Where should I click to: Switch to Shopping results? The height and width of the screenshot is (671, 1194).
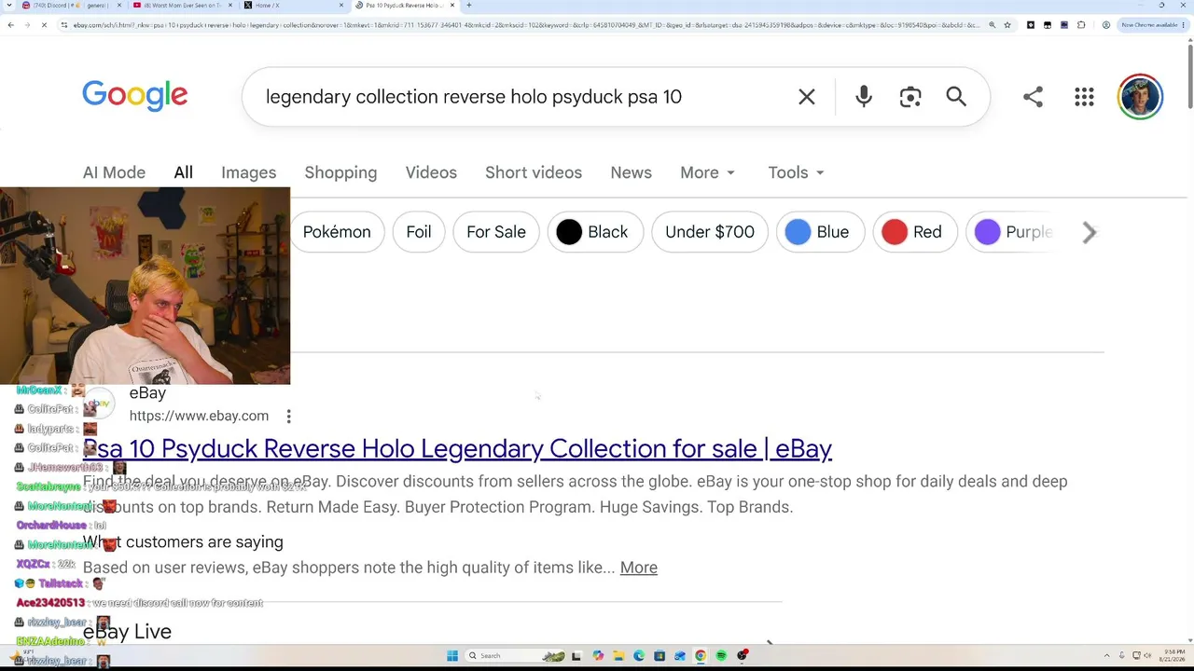(x=340, y=172)
